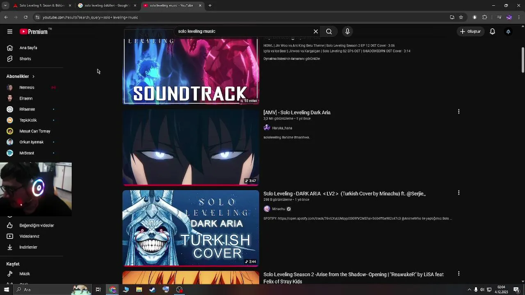This screenshot has height=295, width=525.
Task: Open Steam from the taskbar
Action: (152, 290)
